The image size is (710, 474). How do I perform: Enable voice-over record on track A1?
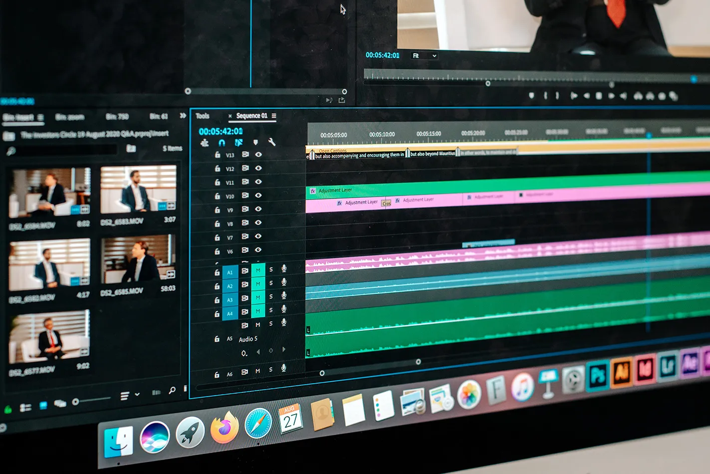[284, 268]
